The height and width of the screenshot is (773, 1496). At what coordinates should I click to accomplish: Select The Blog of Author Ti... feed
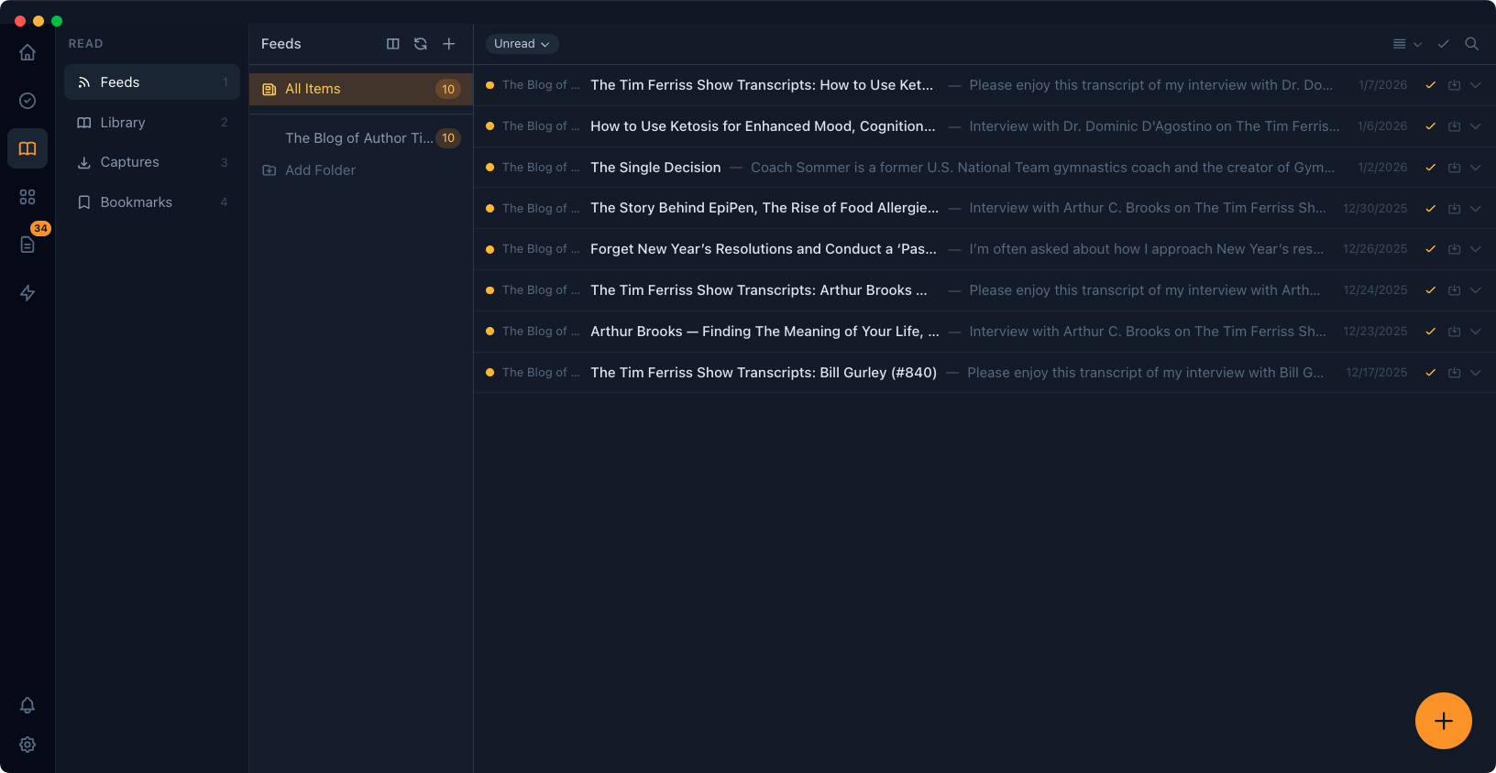pyautogui.click(x=361, y=138)
